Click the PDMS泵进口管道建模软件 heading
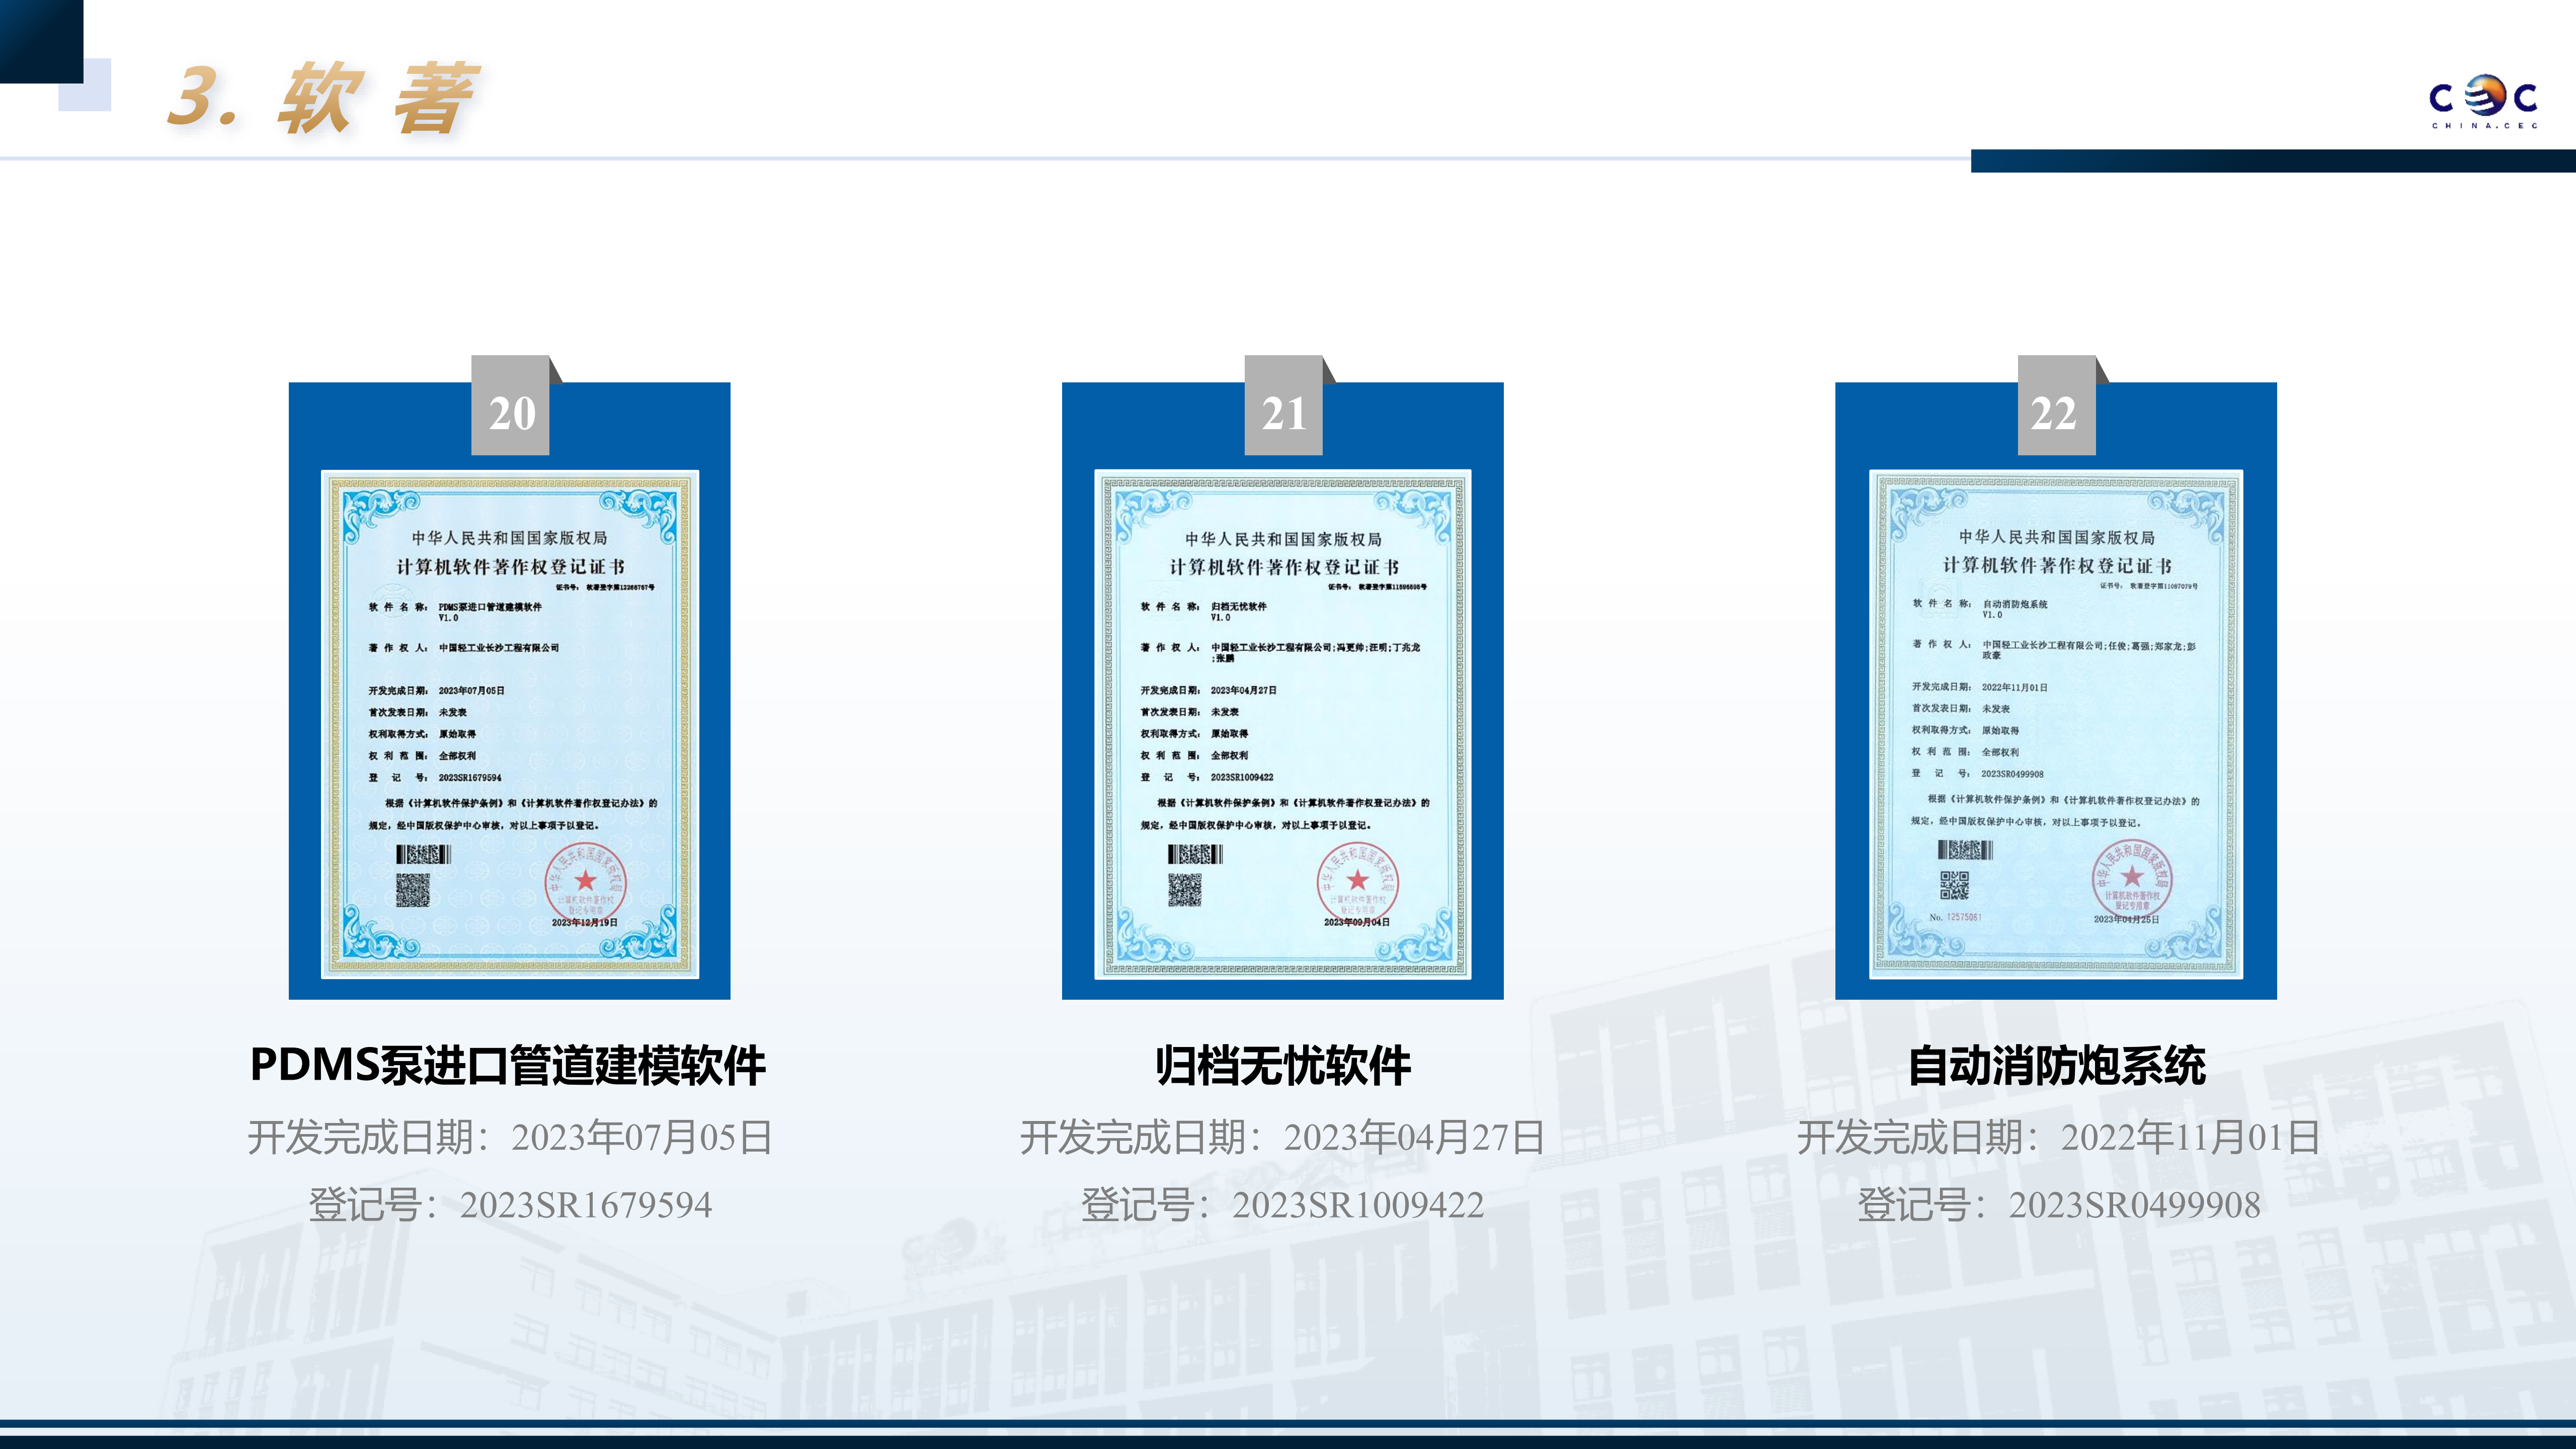Viewport: 2576px width, 1449px height. point(508,1065)
